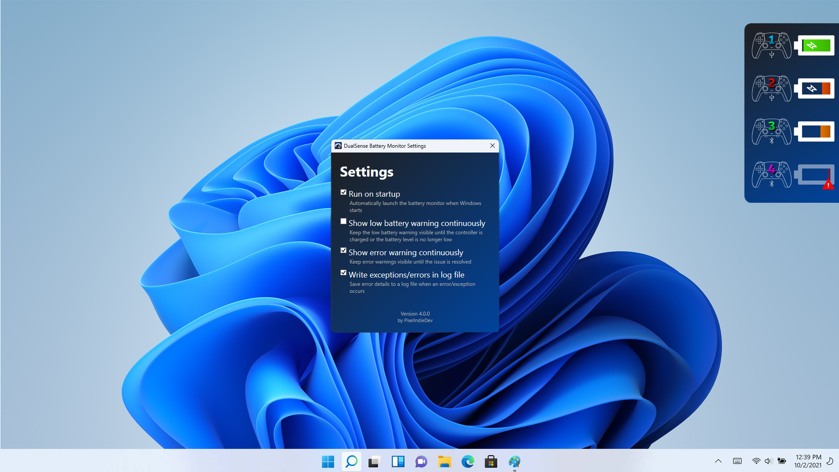Open File Explorer from the taskbar

coord(444,462)
